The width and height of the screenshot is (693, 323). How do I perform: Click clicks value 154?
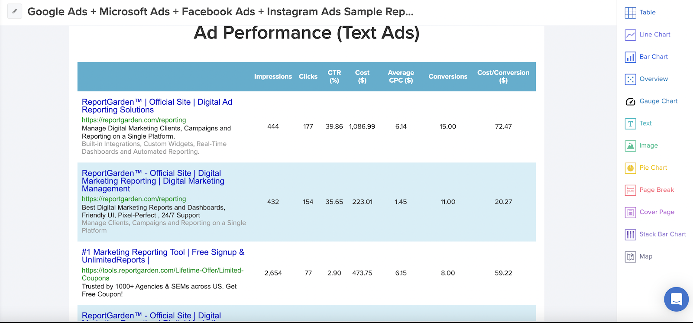click(308, 202)
